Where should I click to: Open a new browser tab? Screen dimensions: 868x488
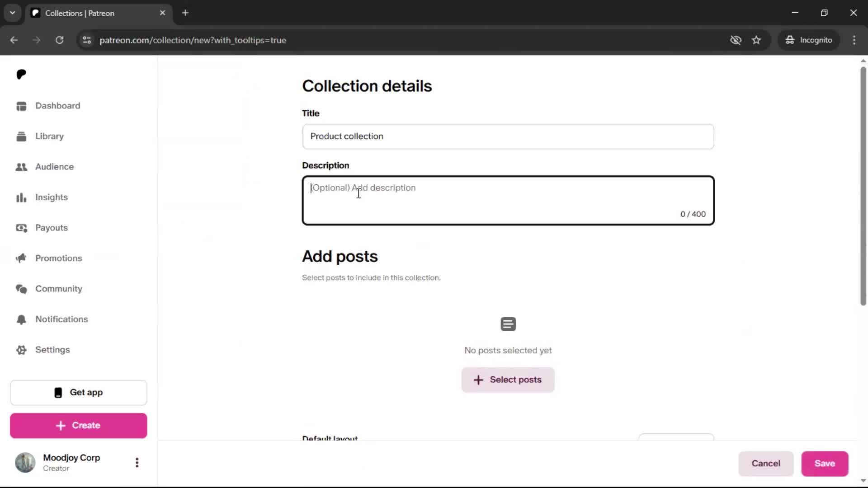(185, 13)
